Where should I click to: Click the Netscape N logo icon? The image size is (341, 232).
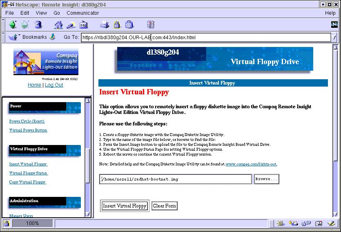tap(334, 25)
